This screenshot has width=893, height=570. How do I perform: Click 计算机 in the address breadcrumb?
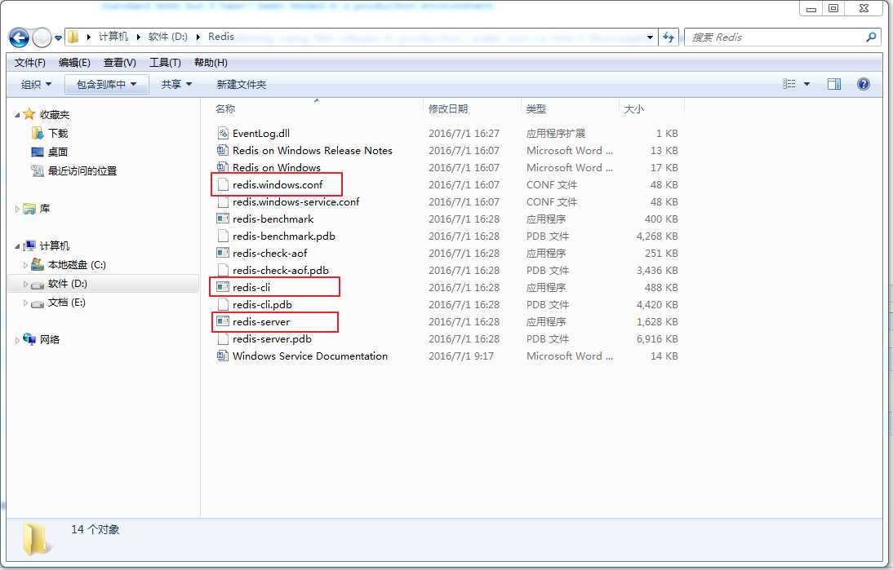pyautogui.click(x=113, y=37)
